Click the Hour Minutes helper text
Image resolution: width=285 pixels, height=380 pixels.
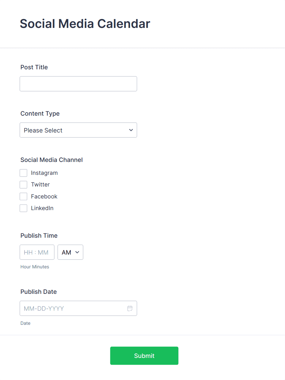tap(35, 267)
